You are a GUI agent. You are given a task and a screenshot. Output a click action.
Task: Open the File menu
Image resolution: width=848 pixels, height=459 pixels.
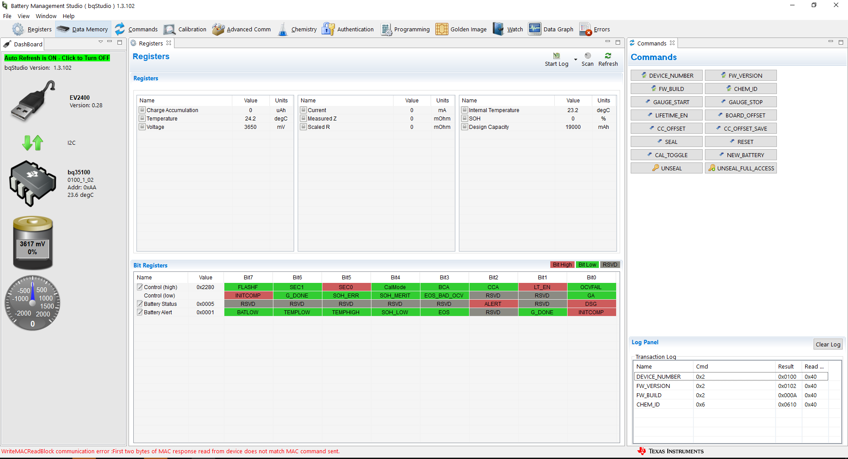pyautogui.click(x=8, y=16)
